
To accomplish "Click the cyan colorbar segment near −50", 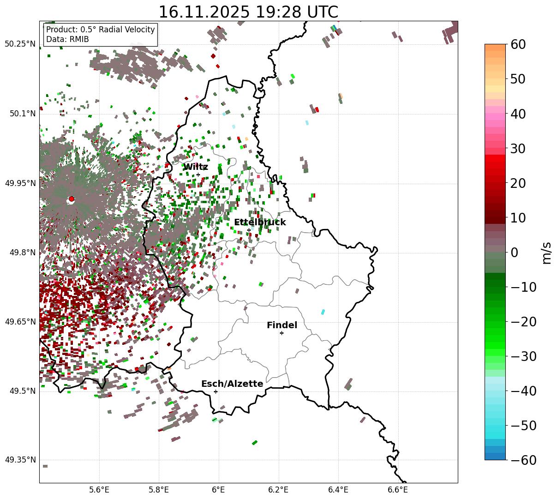I will pyautogui.click(x=495, y=428).
